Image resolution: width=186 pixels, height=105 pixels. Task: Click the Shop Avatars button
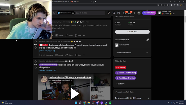click(149, 13)
